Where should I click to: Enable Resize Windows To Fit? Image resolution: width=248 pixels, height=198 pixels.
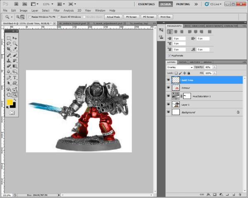pos(29,17)
